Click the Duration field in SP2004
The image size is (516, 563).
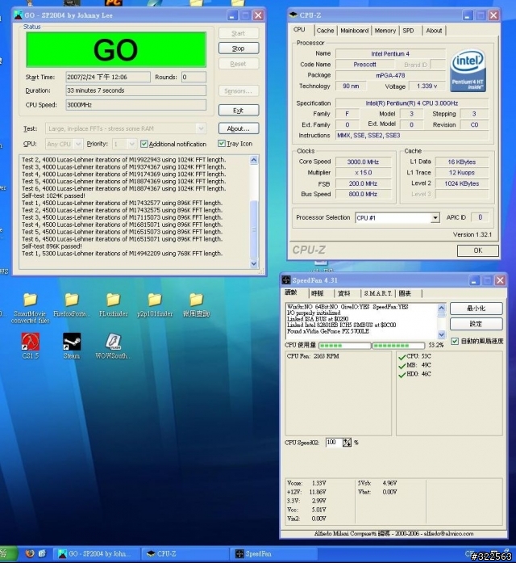click(x=136, y=90)
